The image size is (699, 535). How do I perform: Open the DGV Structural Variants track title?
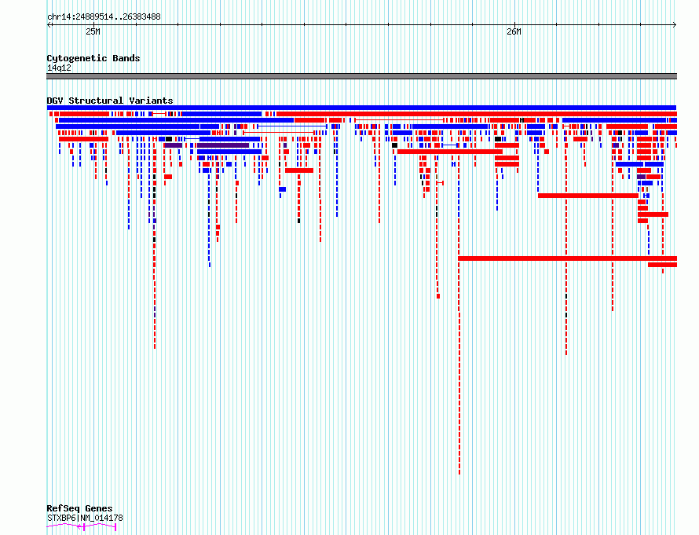coord(110,101)
